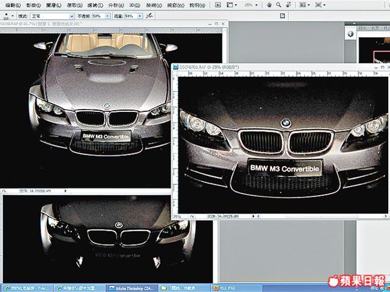Click the Arrange Documents icon
Image resolution: width=390 pixels, height=292 pixels.
(303, 5)
